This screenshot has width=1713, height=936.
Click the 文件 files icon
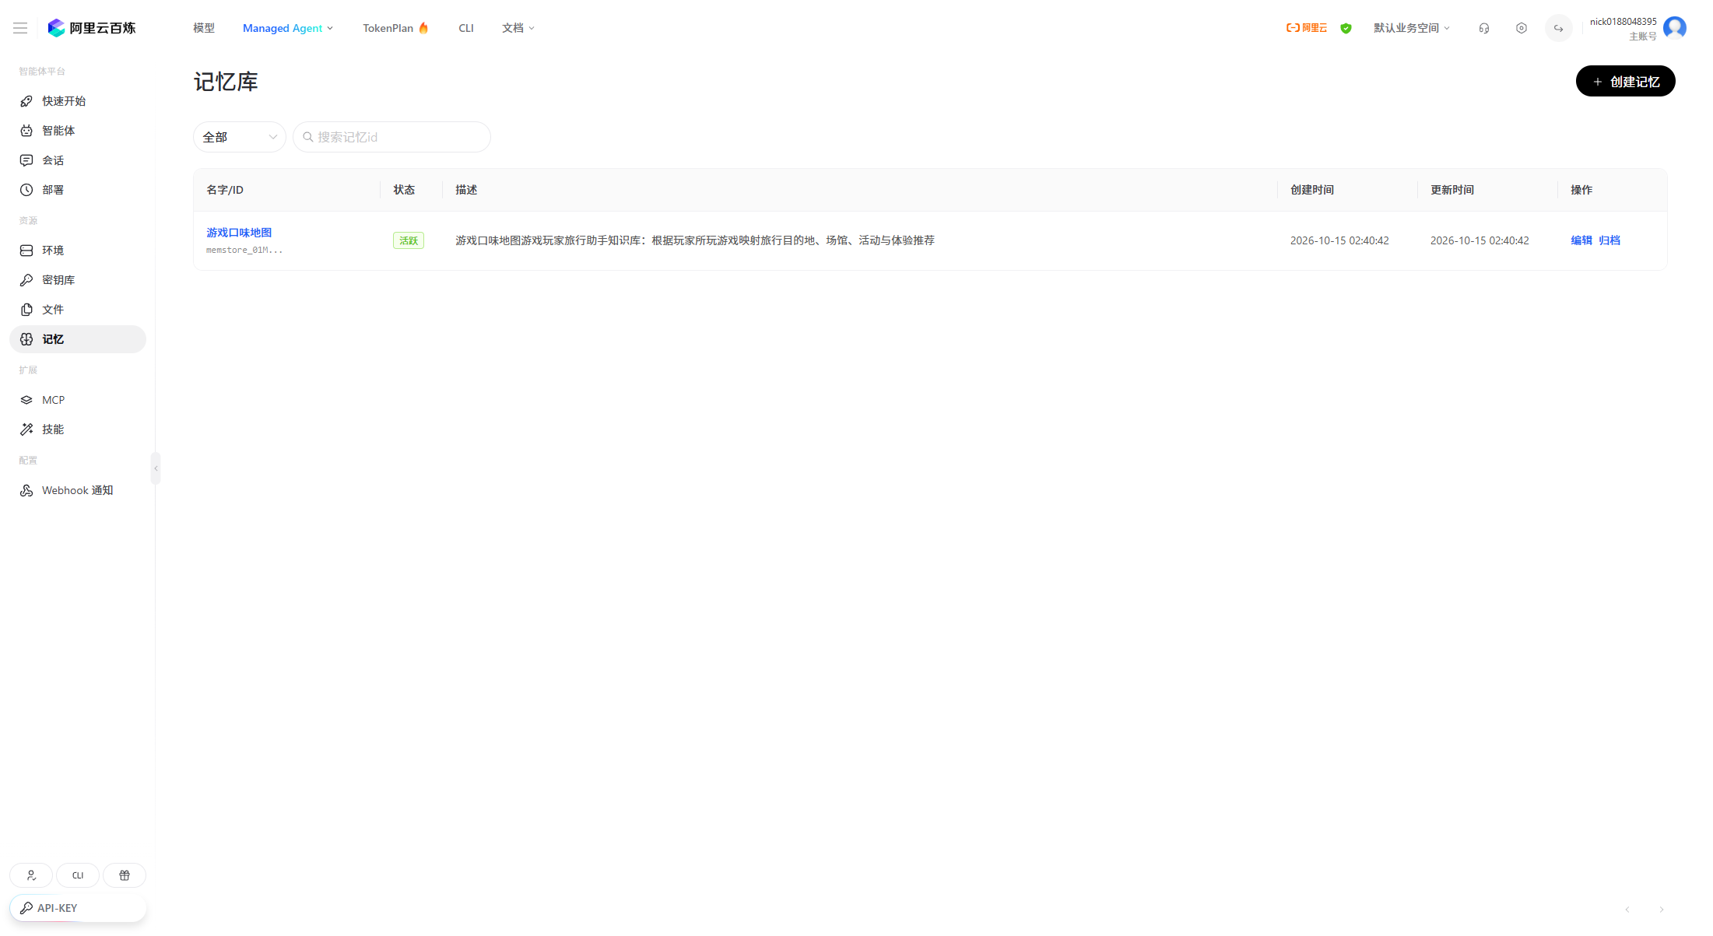[x=26, y=310]
